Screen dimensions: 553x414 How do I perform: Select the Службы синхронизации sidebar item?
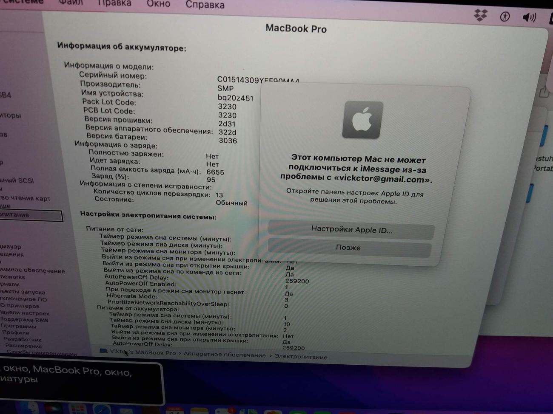pyautogui.click(x=42, y=353)
